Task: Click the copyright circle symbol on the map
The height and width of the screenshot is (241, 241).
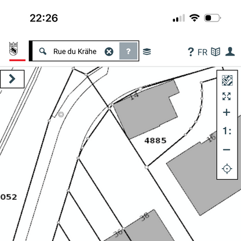Action: tap(61, 115)
